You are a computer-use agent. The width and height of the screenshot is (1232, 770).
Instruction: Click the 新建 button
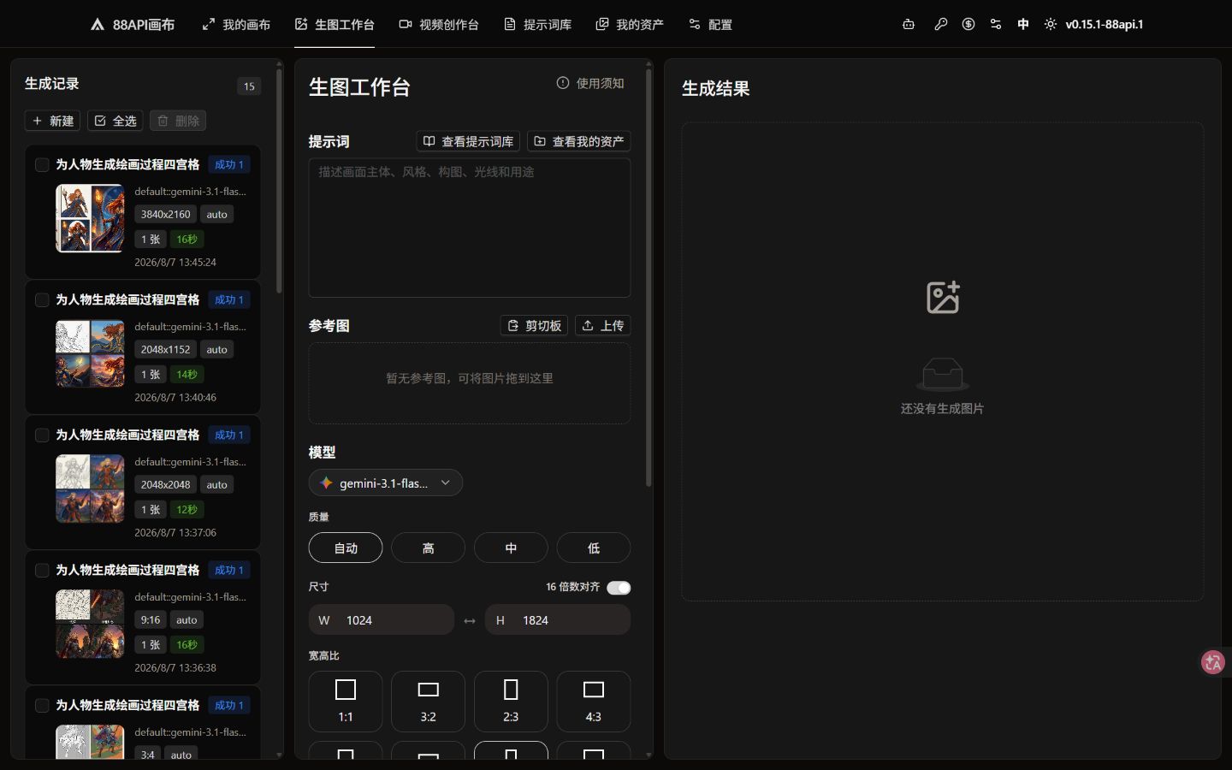(x=52, y=121)
